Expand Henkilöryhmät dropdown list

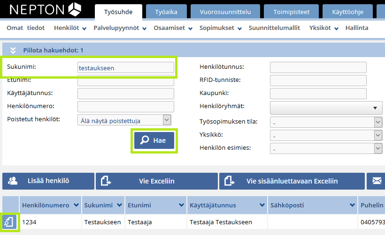(326, 108)
